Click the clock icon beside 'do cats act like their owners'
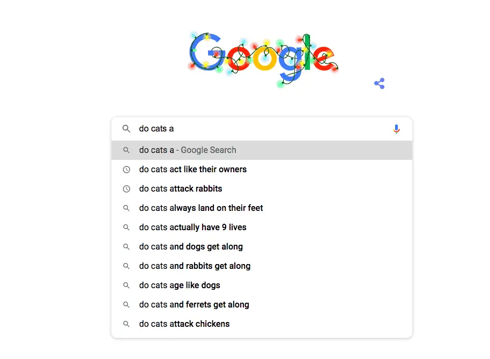Image resolution: width=490 pixels, height=359 pixels. tap(126, 170)
